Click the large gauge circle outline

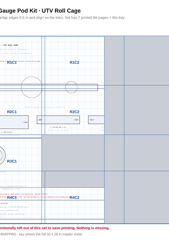pyautogui.click(x=32, y=87)
